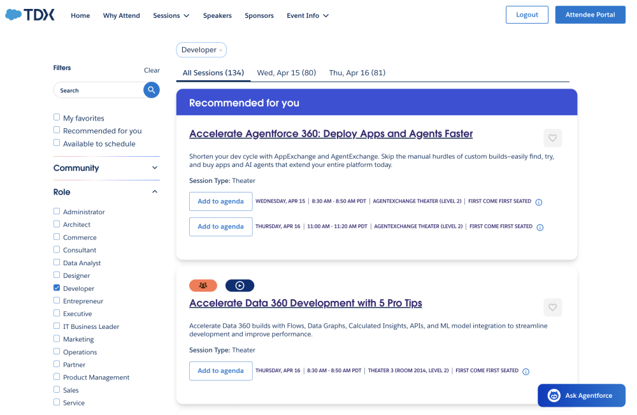Viewport: 637px width, 415px height.
Task: Remove the Developer filter pill
Action: coord(221,49)
